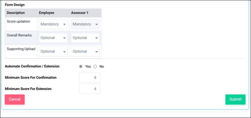Viewport: 251px width, 118px height.
Task: Click the Minimum Score For Confirmation field
Action: pos(90,78)
